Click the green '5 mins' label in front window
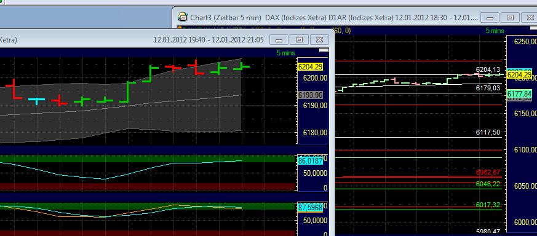This screenshot has width=537, height=236. [286, 53]
